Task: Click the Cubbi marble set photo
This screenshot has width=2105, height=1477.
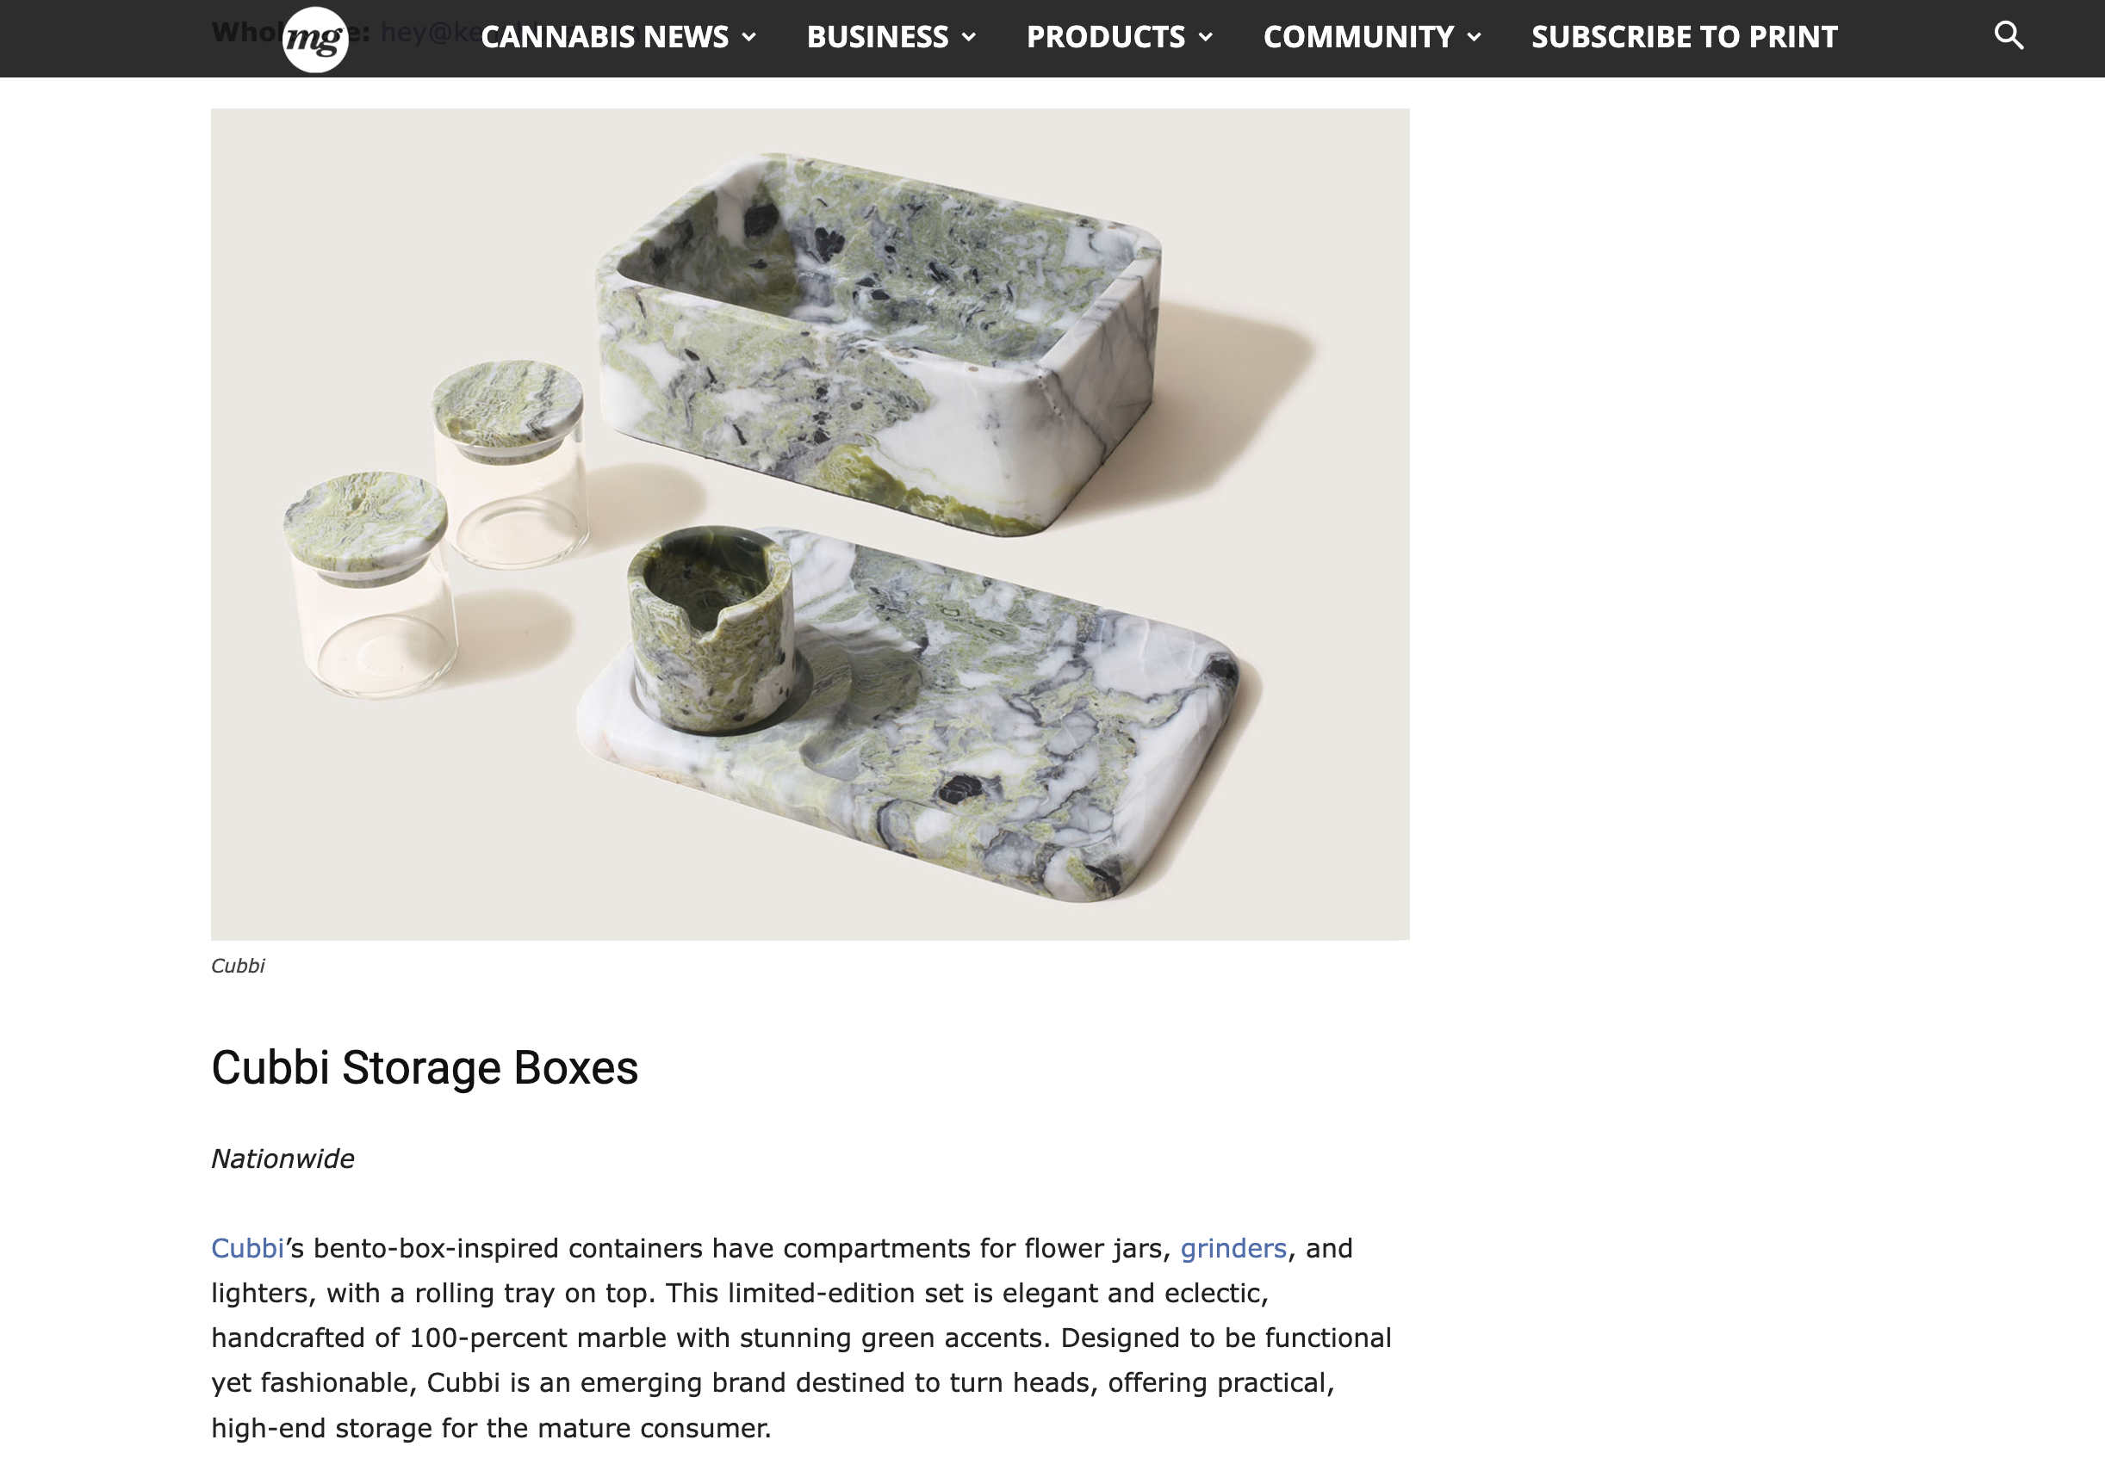Action: click(x=810, y=524)
